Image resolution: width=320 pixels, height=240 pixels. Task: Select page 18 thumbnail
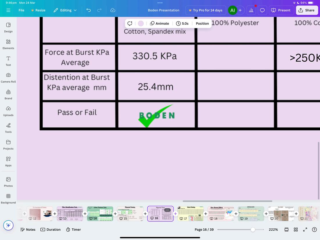(221, 214)
